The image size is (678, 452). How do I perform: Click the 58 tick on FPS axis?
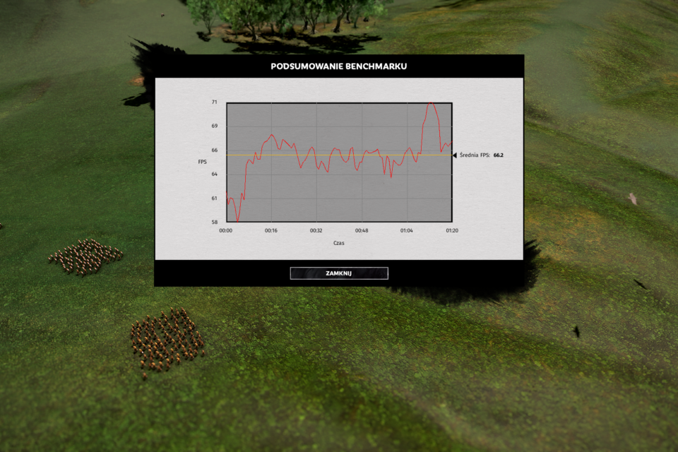click(214, 222)
